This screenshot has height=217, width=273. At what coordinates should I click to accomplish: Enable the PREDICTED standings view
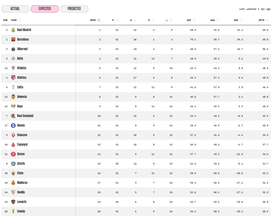click(x=74, y=9)
